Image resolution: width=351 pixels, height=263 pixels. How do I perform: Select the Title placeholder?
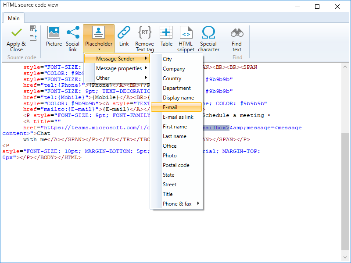click(x=176, y=194)
